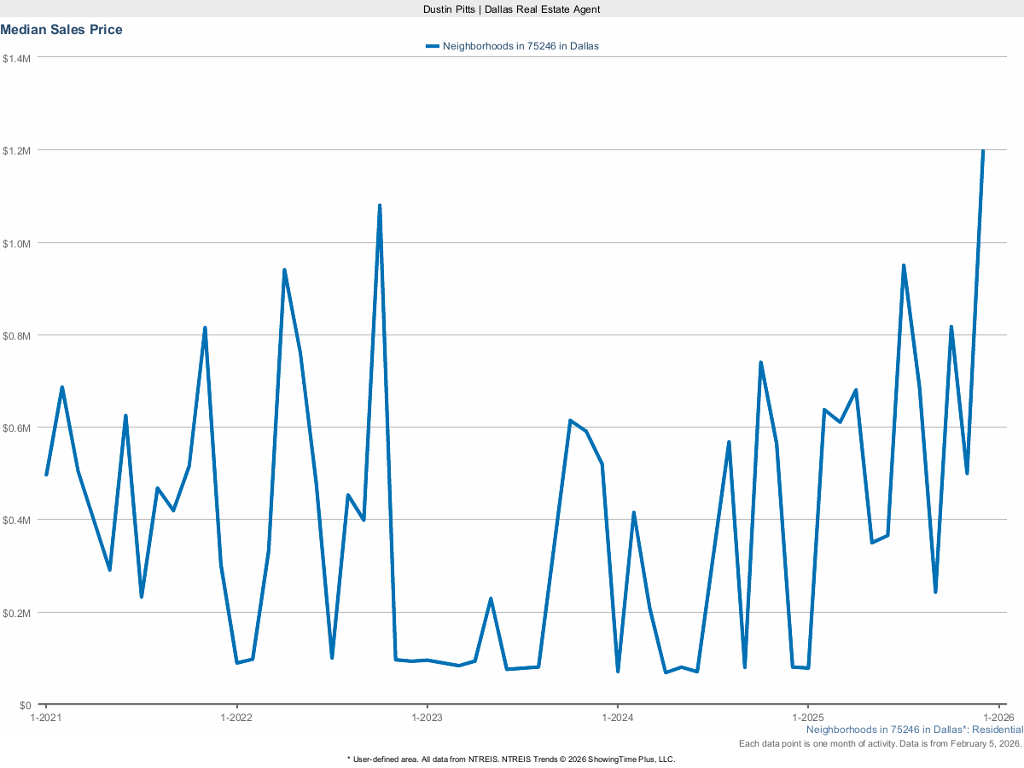Click the $0.4M y-axis label

[17, 520]
